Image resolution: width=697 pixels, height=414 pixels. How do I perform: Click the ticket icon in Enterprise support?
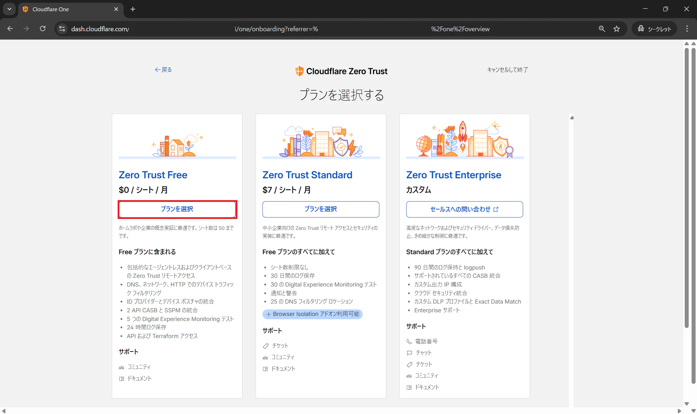click(x=409, y=365)
